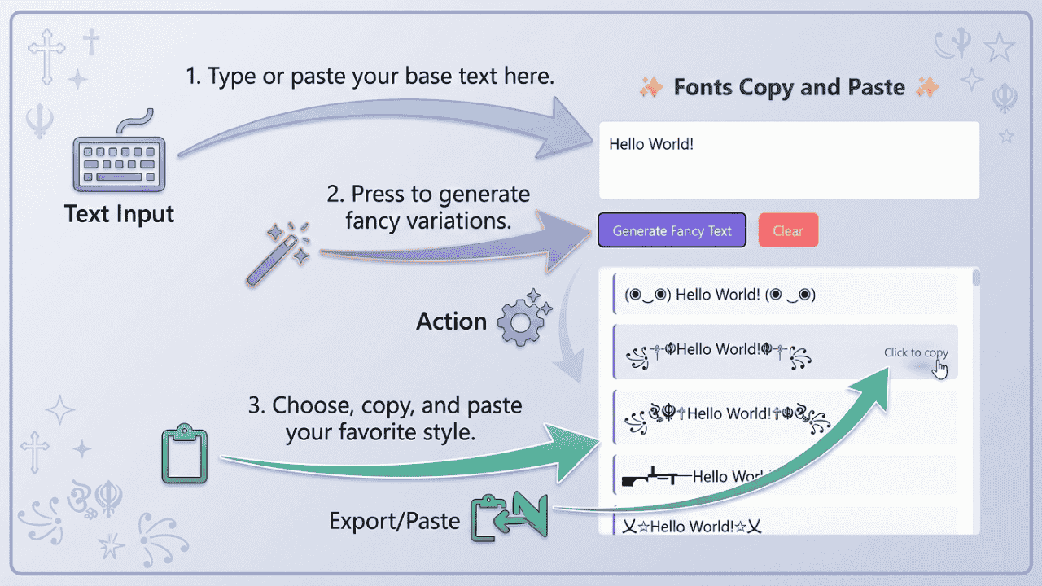Click the green clipboard icon
The width and height of the screenshot is (1042, 586).
[186, 454]
